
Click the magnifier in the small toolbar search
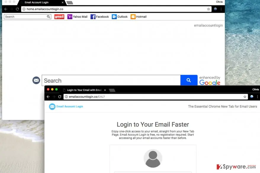(x=49, y=17)
